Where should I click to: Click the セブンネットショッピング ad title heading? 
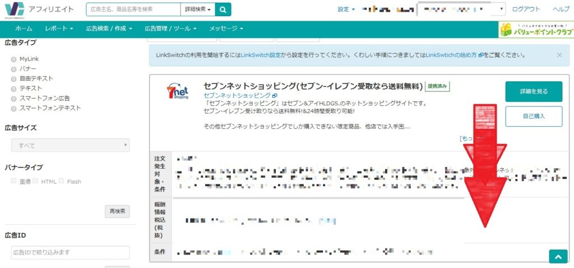pyautogui.click(x=313, y=86)
